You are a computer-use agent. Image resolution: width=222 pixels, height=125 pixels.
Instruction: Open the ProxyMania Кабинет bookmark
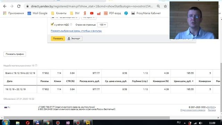click(x=146, y=13)
